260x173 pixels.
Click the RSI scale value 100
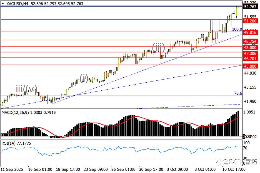246,143
